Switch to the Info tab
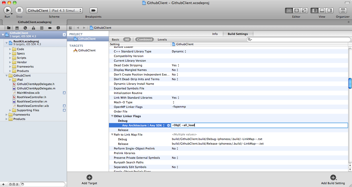Screen dimensions: 352x187 pyautogui.click(x=215, y=34)
